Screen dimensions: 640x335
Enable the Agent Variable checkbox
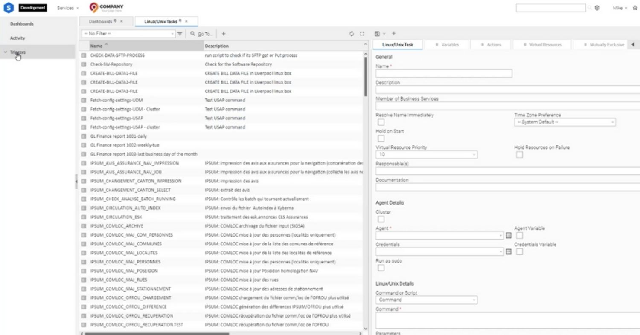(x=519, y=235)
